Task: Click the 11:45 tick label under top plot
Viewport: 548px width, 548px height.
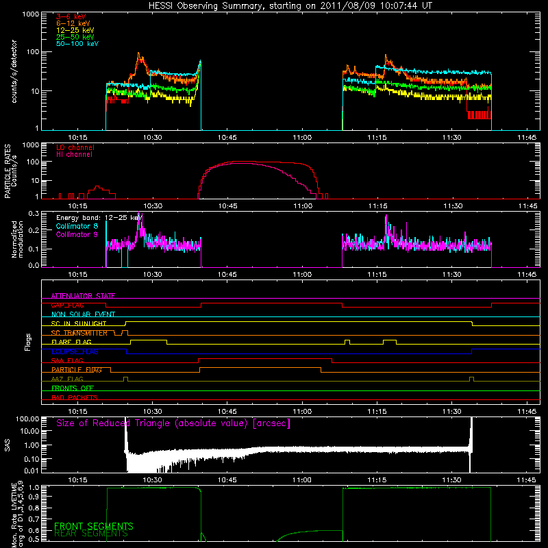Action: coord(527,138)
